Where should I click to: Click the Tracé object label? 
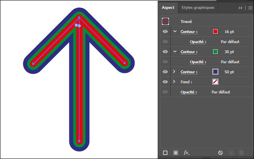coord(186,21)
